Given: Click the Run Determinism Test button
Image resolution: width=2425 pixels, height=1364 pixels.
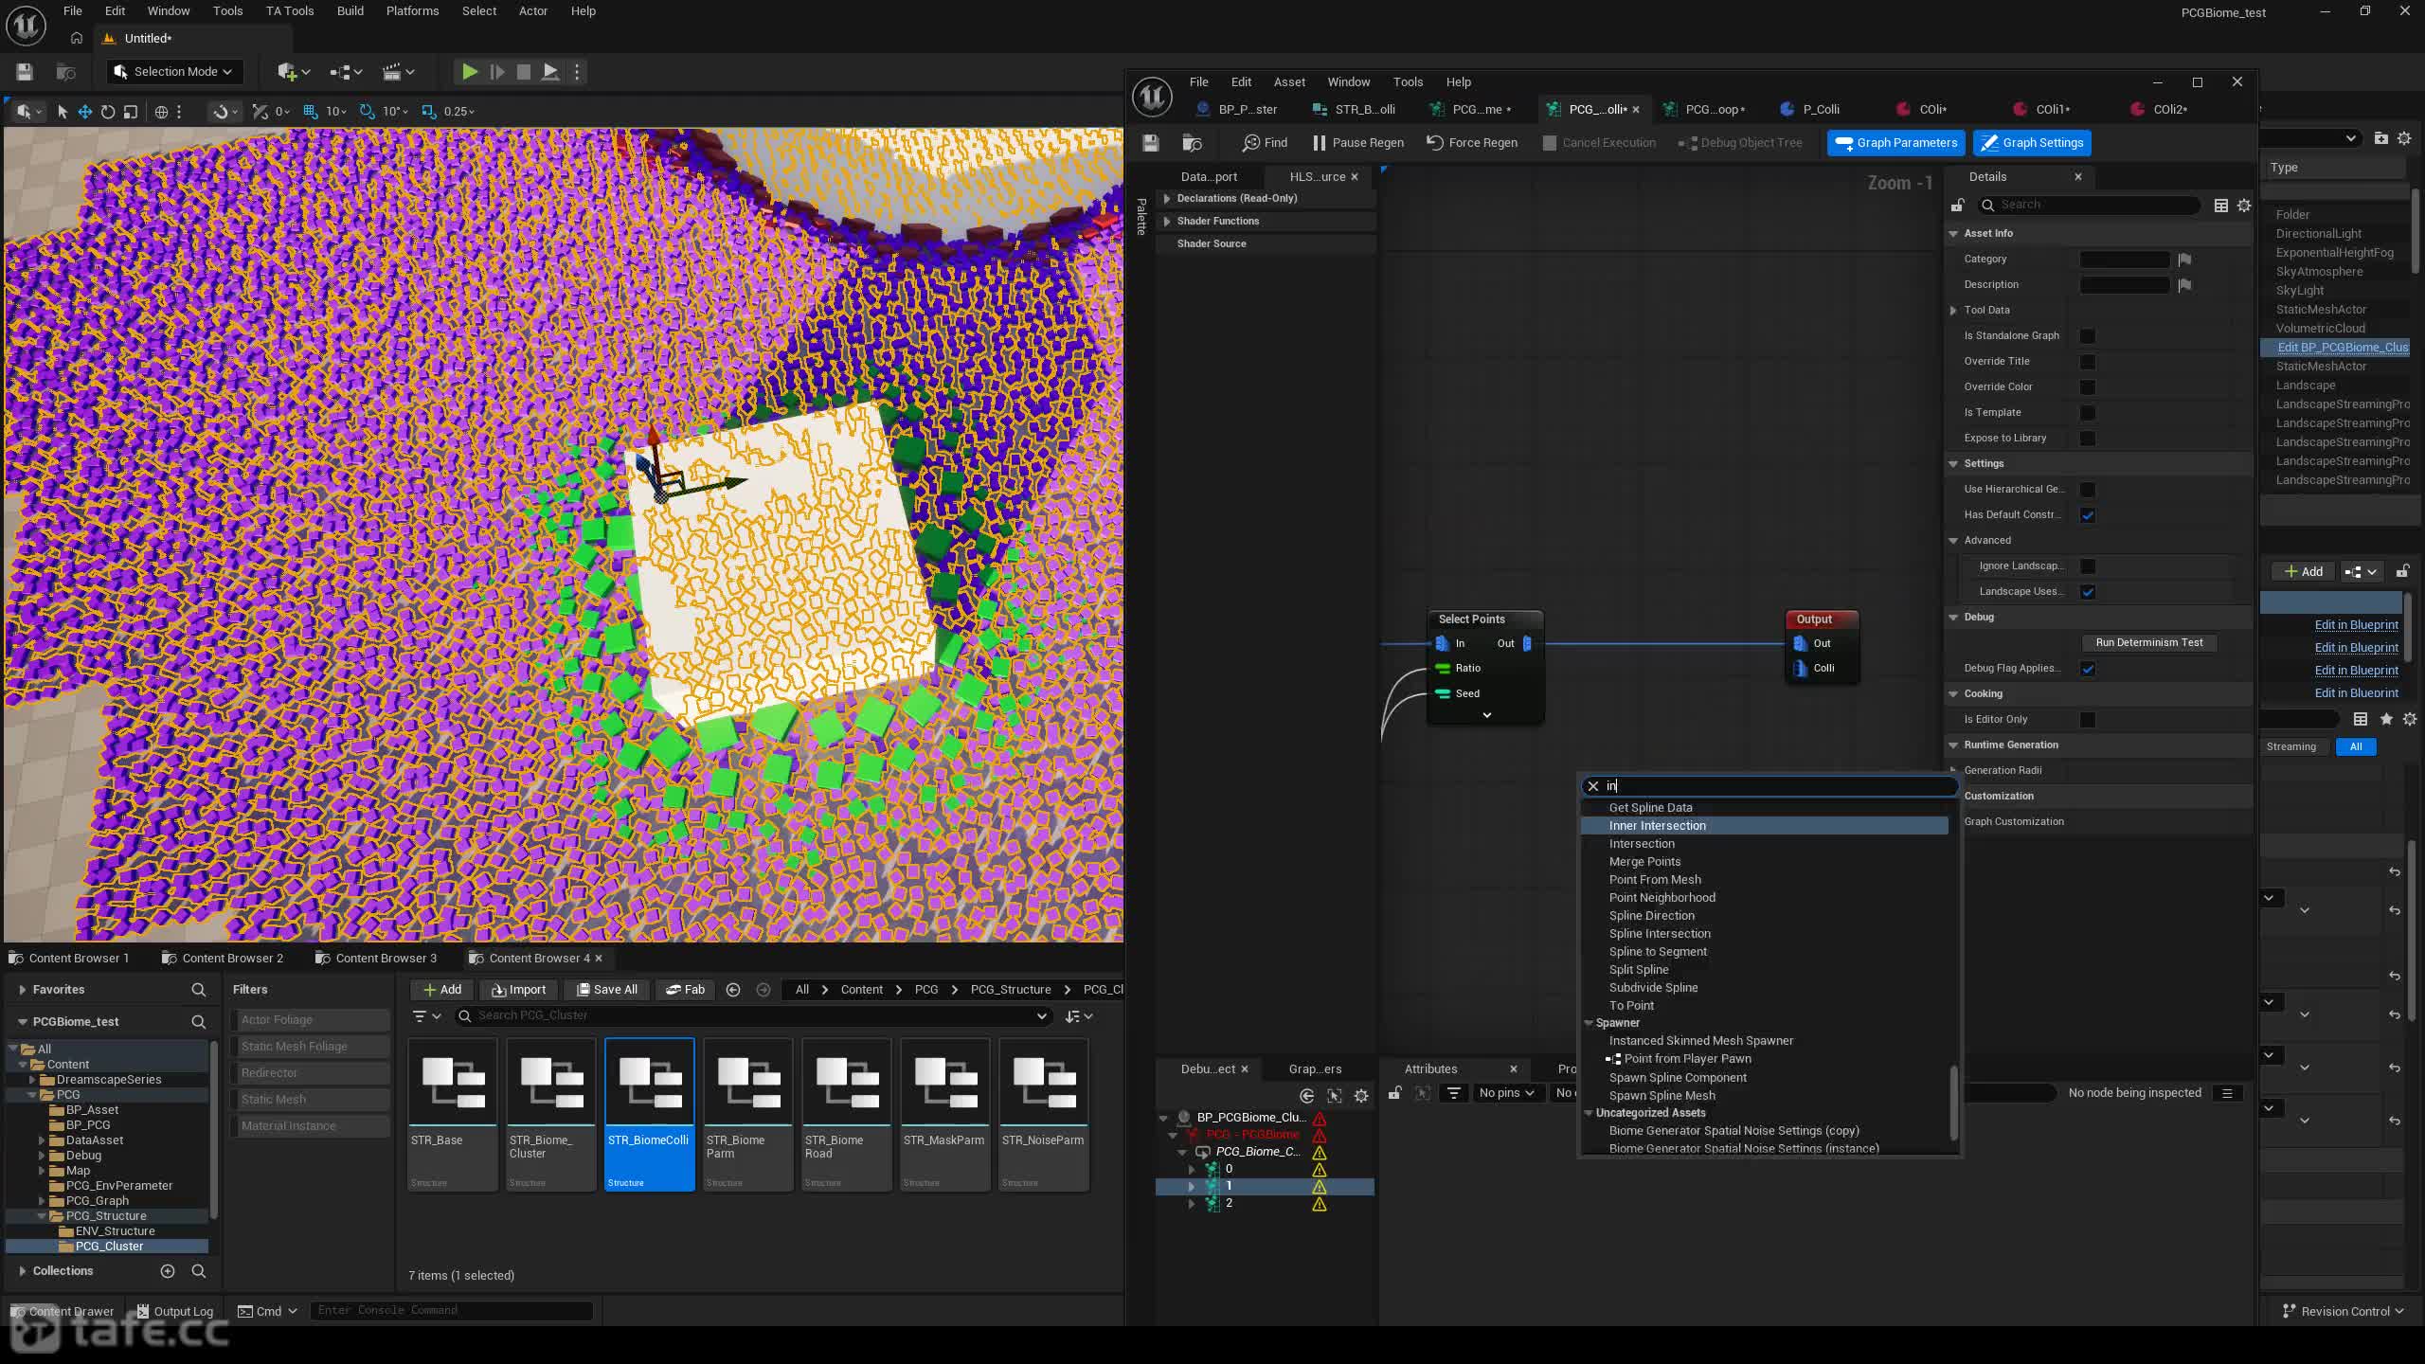Looking at the screenshot, I should point(2148,642).
